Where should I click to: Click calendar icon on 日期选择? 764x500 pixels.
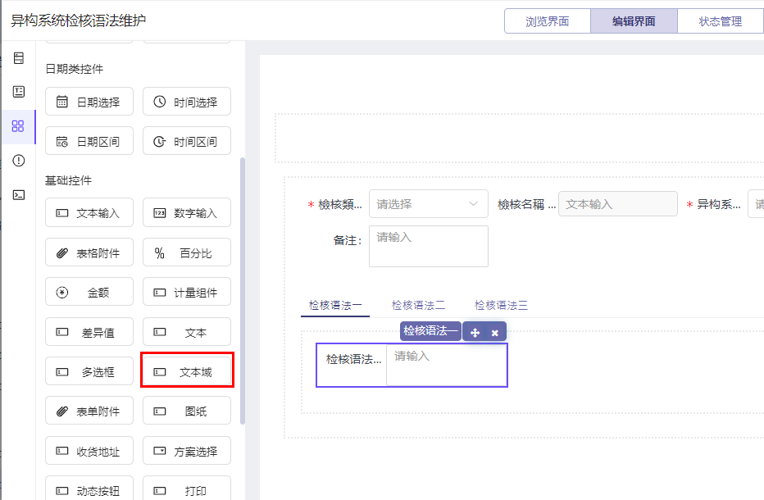click(x=61, y=102)
